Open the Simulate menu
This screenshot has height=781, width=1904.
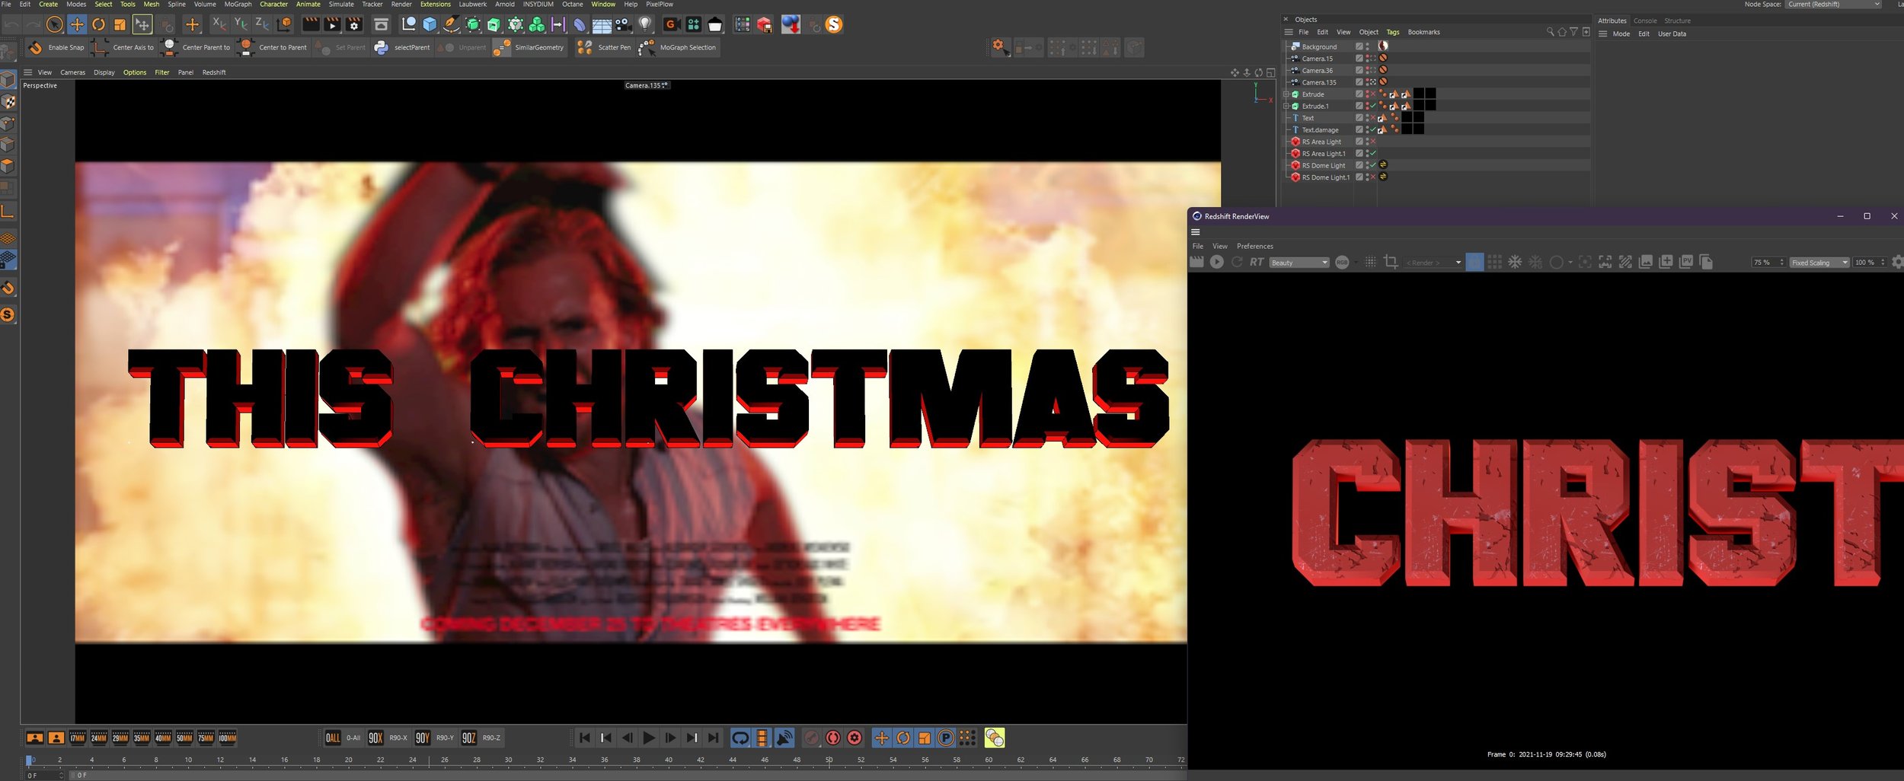(x=341, y=5)
